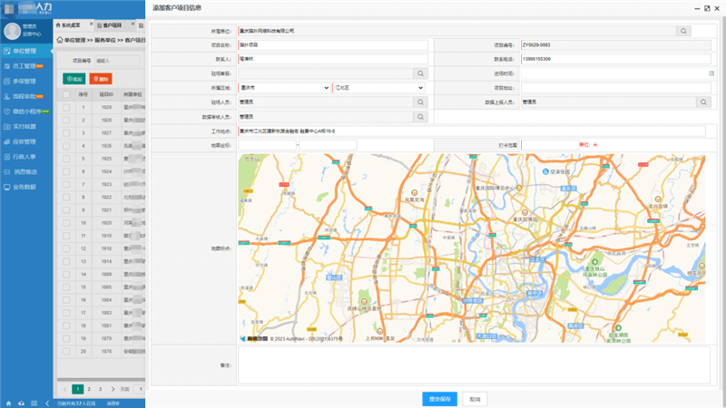
Task: Switch to the 系统桌面 tab
Action: pos(70,25)
